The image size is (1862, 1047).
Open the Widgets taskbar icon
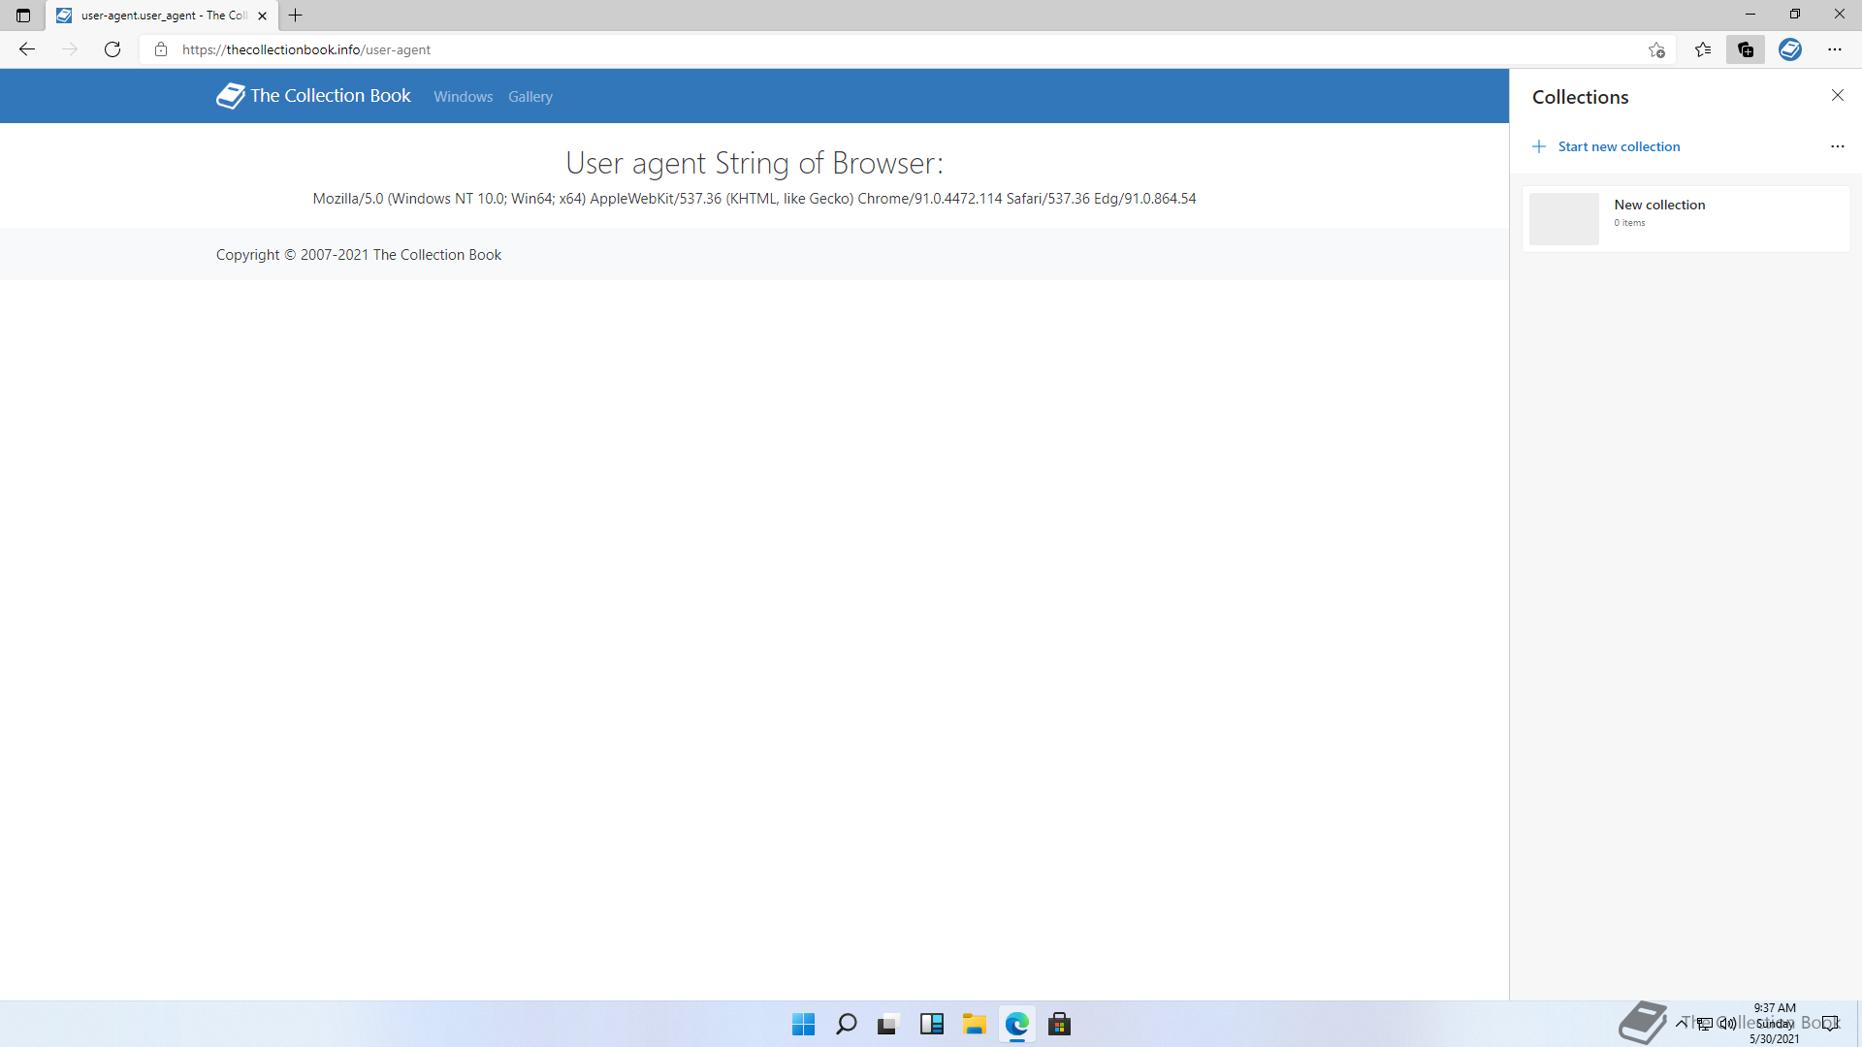point(932,1024)
